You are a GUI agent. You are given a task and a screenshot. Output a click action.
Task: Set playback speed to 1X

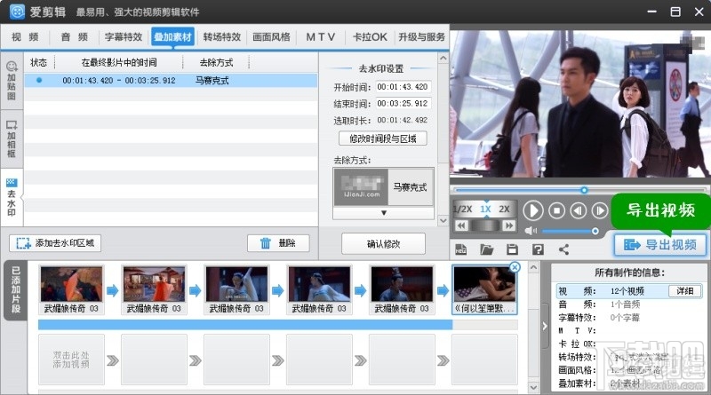pyautogui.click(x=485, y=209)
